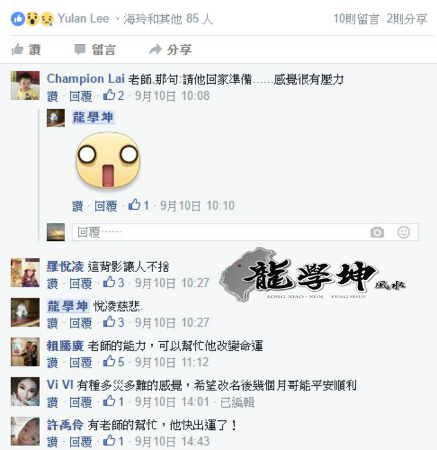
Task: Click into the 回覆 reply input field
Action: 245,232
